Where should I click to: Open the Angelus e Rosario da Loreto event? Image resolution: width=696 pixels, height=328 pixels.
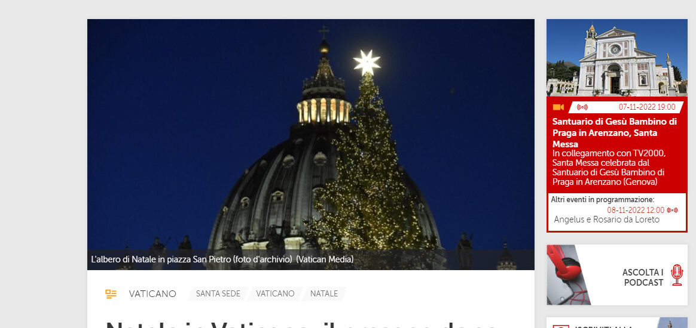[607, 220]
